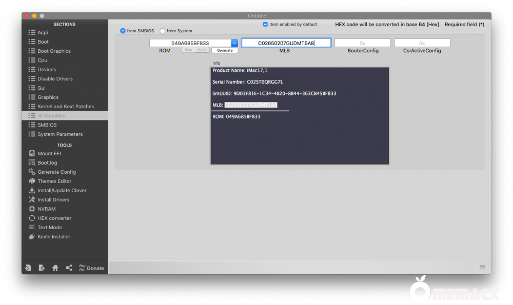Open Themes Editor palette icon
513x305 pixels.
pyautogui.click(x=32, y=181)
